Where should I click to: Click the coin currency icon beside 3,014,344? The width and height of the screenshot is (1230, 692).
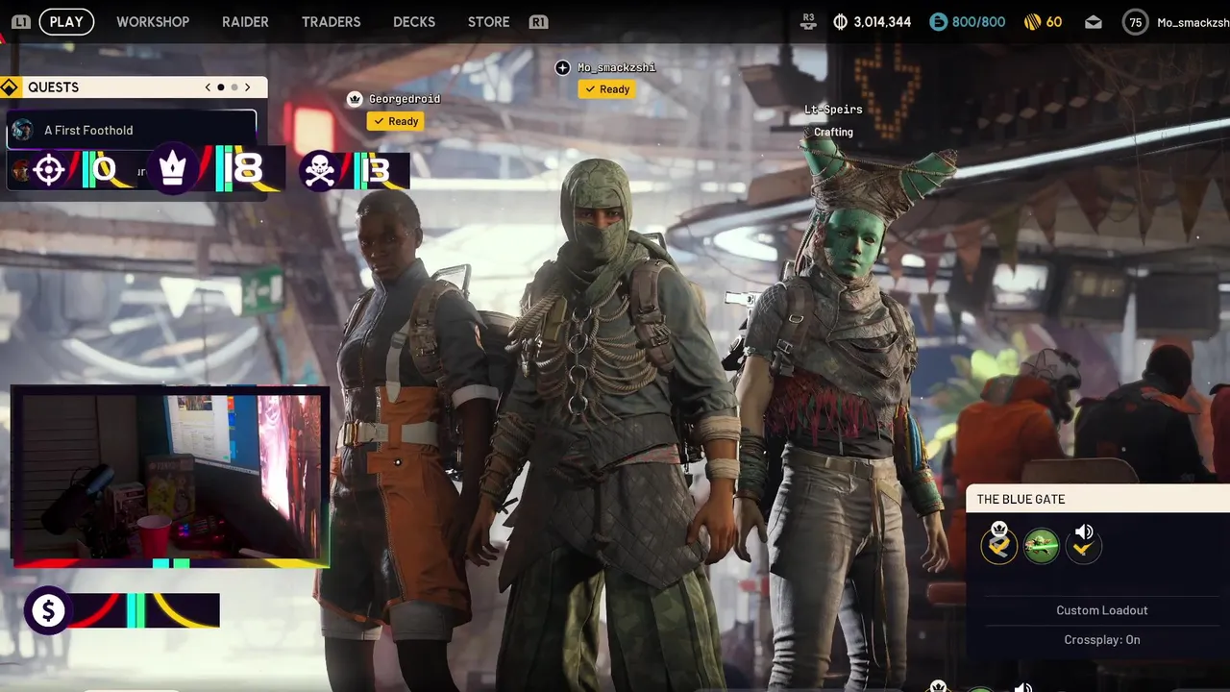(x=841, y=21)
